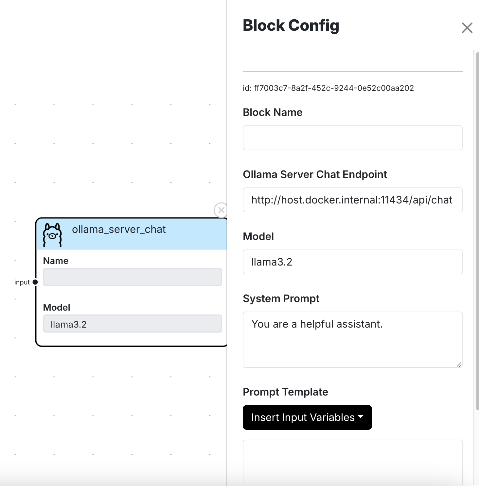Click the Block Name label
Viewport: 479px width, 486px height.
(x=273, y=112)
